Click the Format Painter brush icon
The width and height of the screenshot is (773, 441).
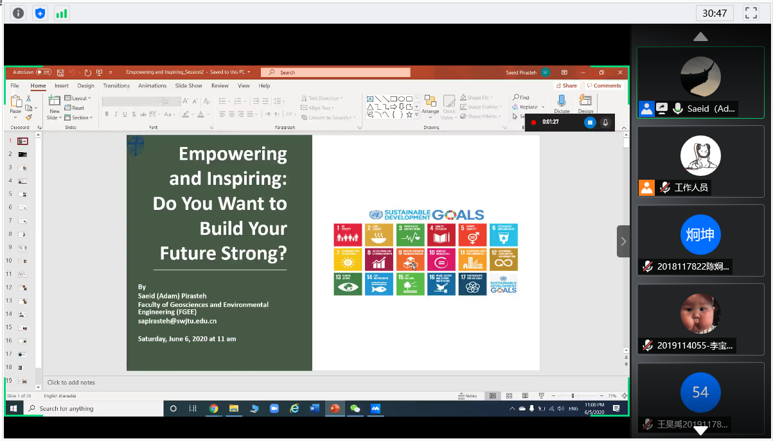[x=29, y=117]
